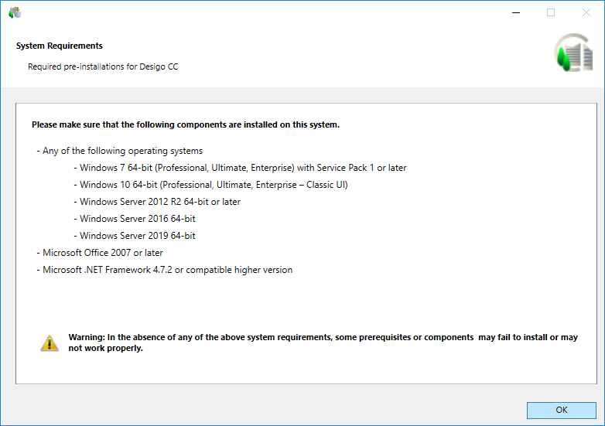
Task: Click the System Requirements heading
Action: click(x=60, y=46)
